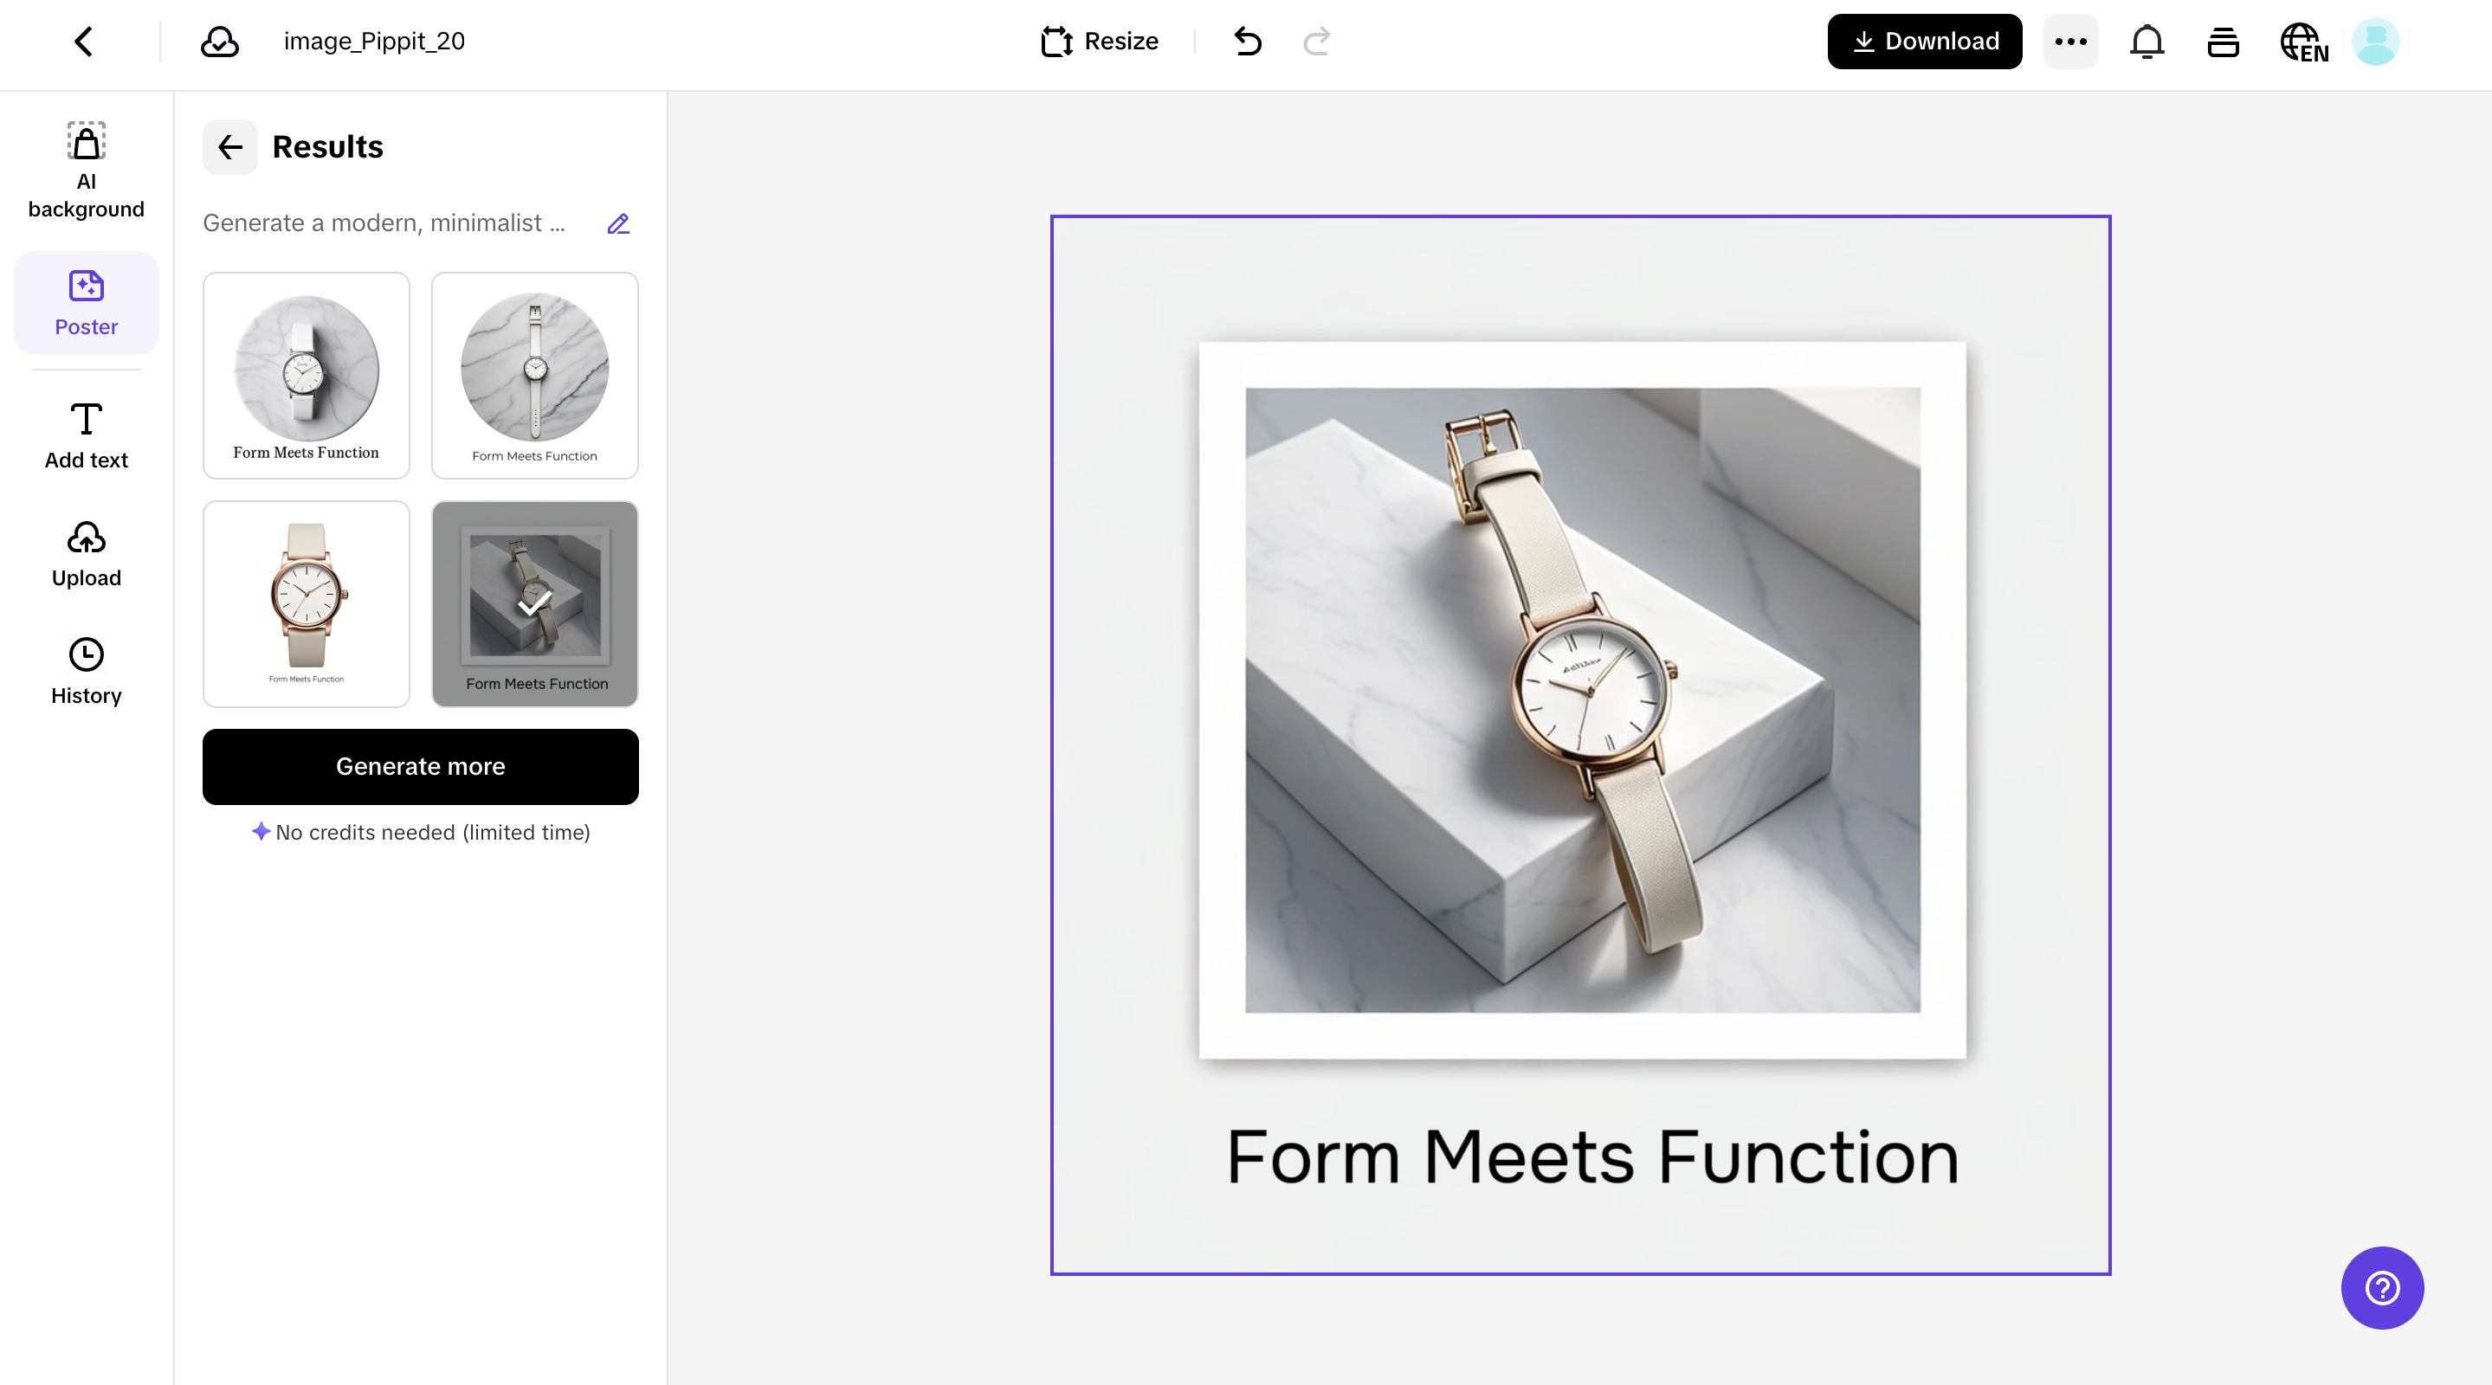Viewport: 2492px width, 1385px height.
Task: Open the Resize option
Action: click(1100, 42)
